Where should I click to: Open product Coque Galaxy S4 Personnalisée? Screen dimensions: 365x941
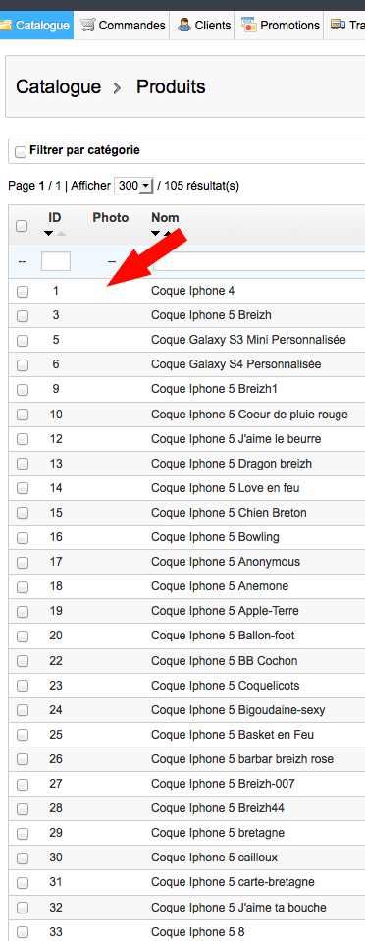click(x=236, y=364)
